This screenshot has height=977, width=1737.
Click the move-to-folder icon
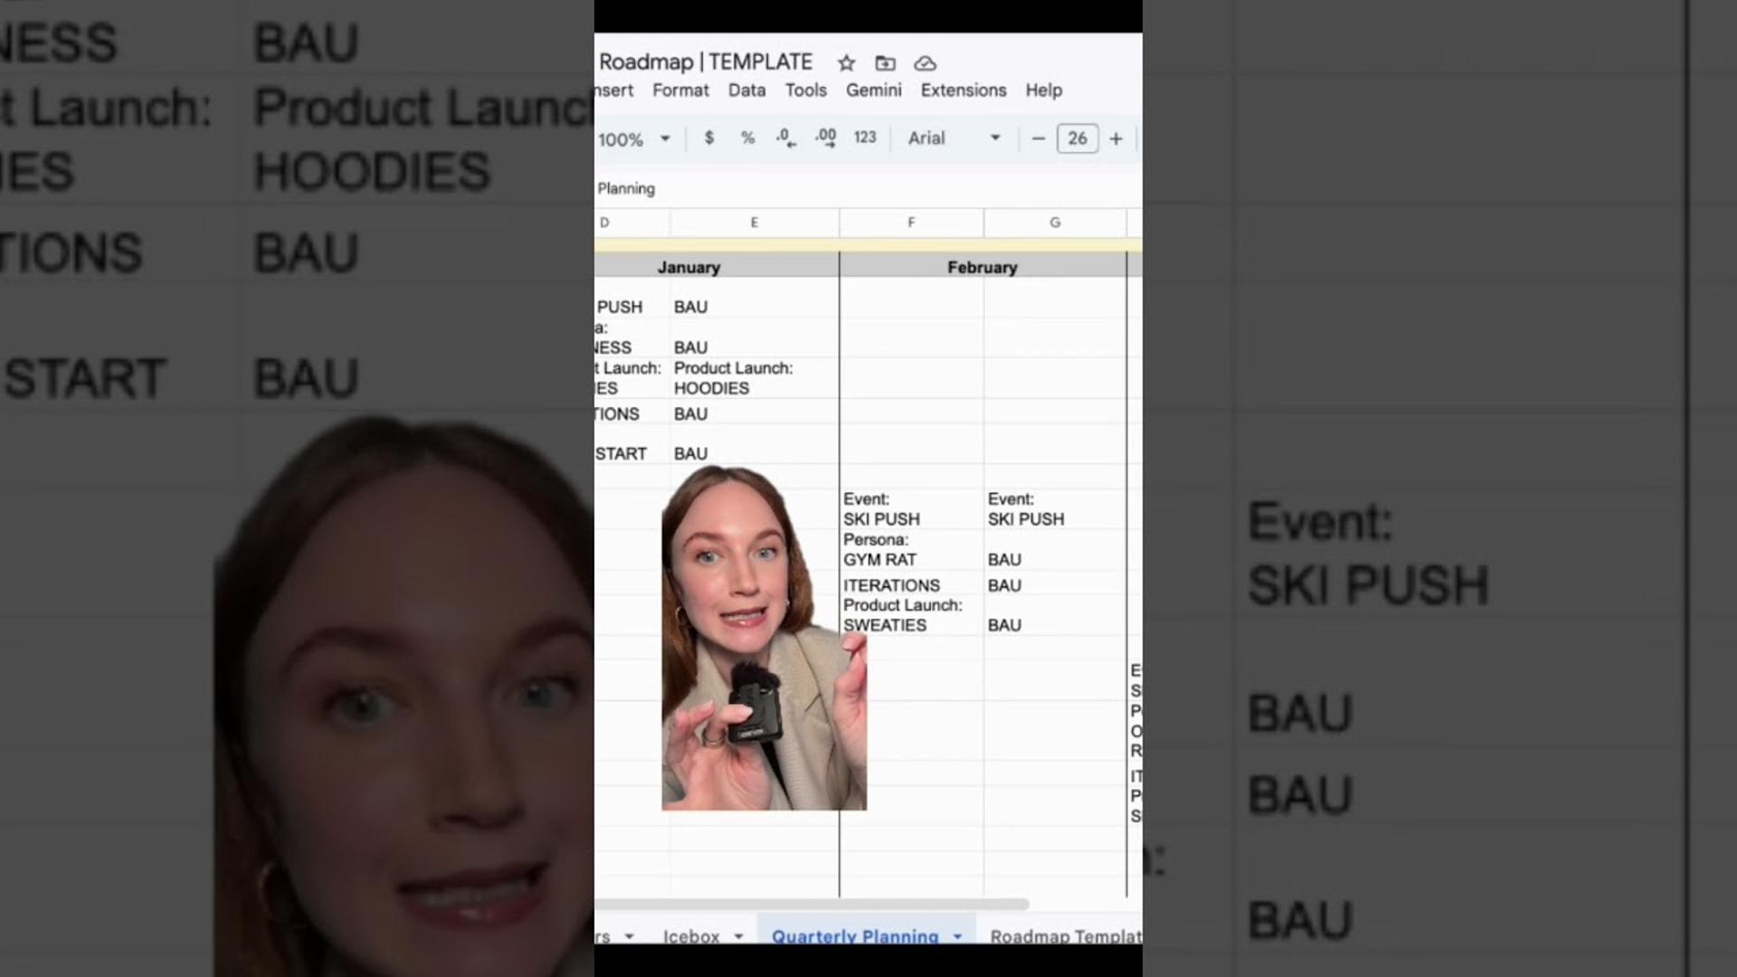pos(885,63)
